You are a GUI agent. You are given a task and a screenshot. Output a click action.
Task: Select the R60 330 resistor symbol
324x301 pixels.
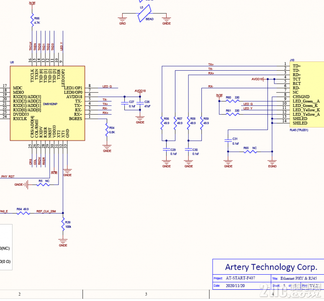pos(232,101)
